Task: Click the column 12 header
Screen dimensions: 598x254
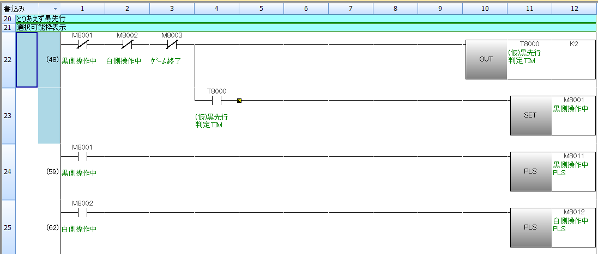Action: pyautogui.click(x=574, y=9)
